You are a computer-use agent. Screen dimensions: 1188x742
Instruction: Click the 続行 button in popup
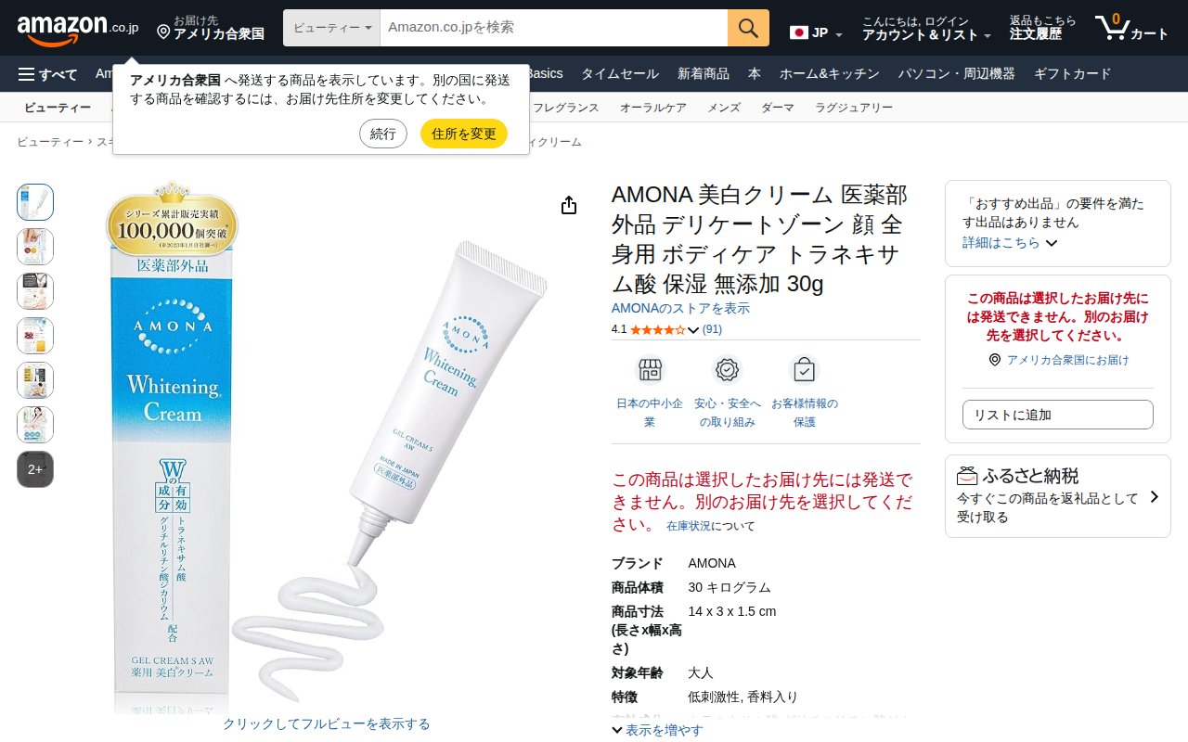[x=383, y=134]
